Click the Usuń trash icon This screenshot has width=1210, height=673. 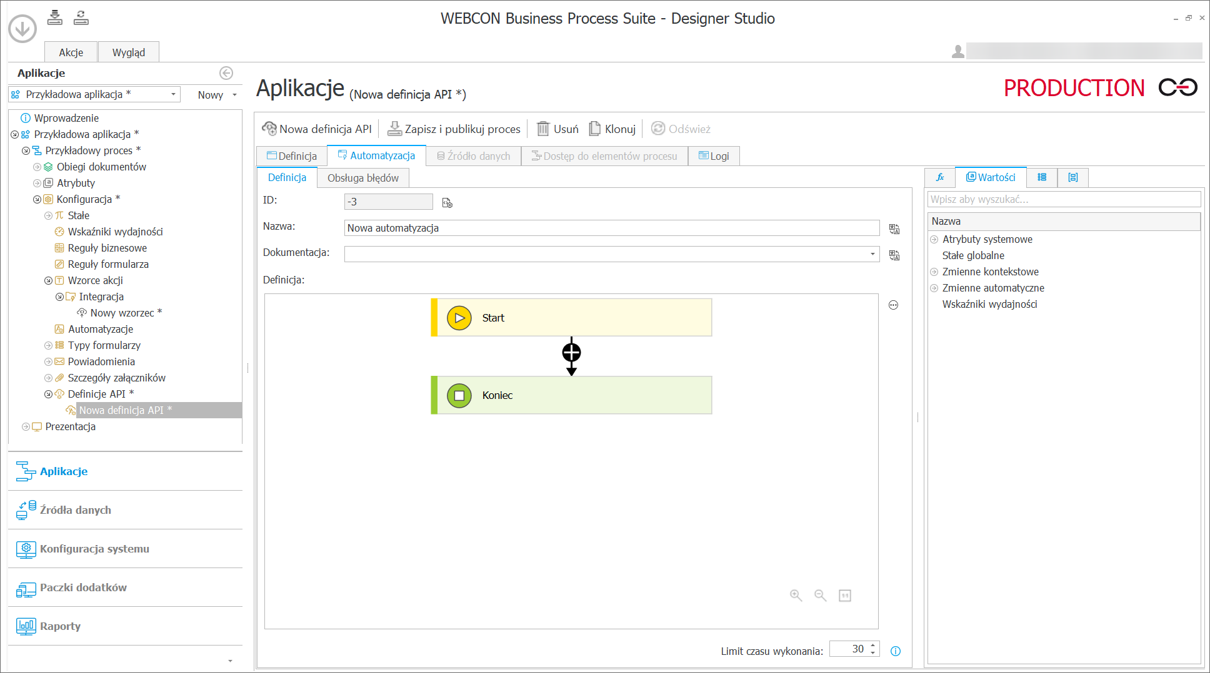(x=543, y=129)
